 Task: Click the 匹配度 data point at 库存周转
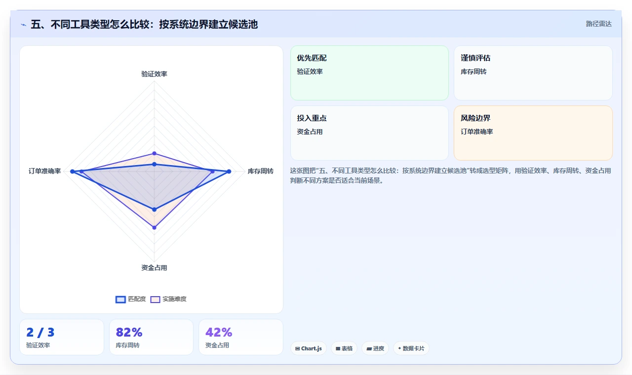coord(229,171)
